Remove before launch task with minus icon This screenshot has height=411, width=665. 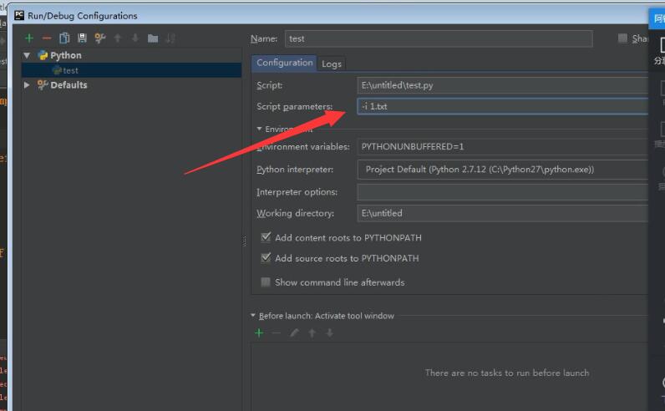pos(277,333)
